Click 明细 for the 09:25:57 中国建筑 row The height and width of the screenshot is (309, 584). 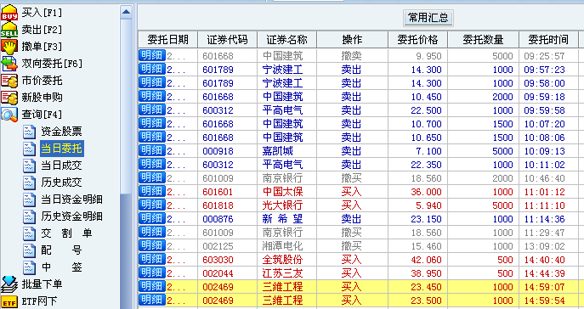pos(152,55)
